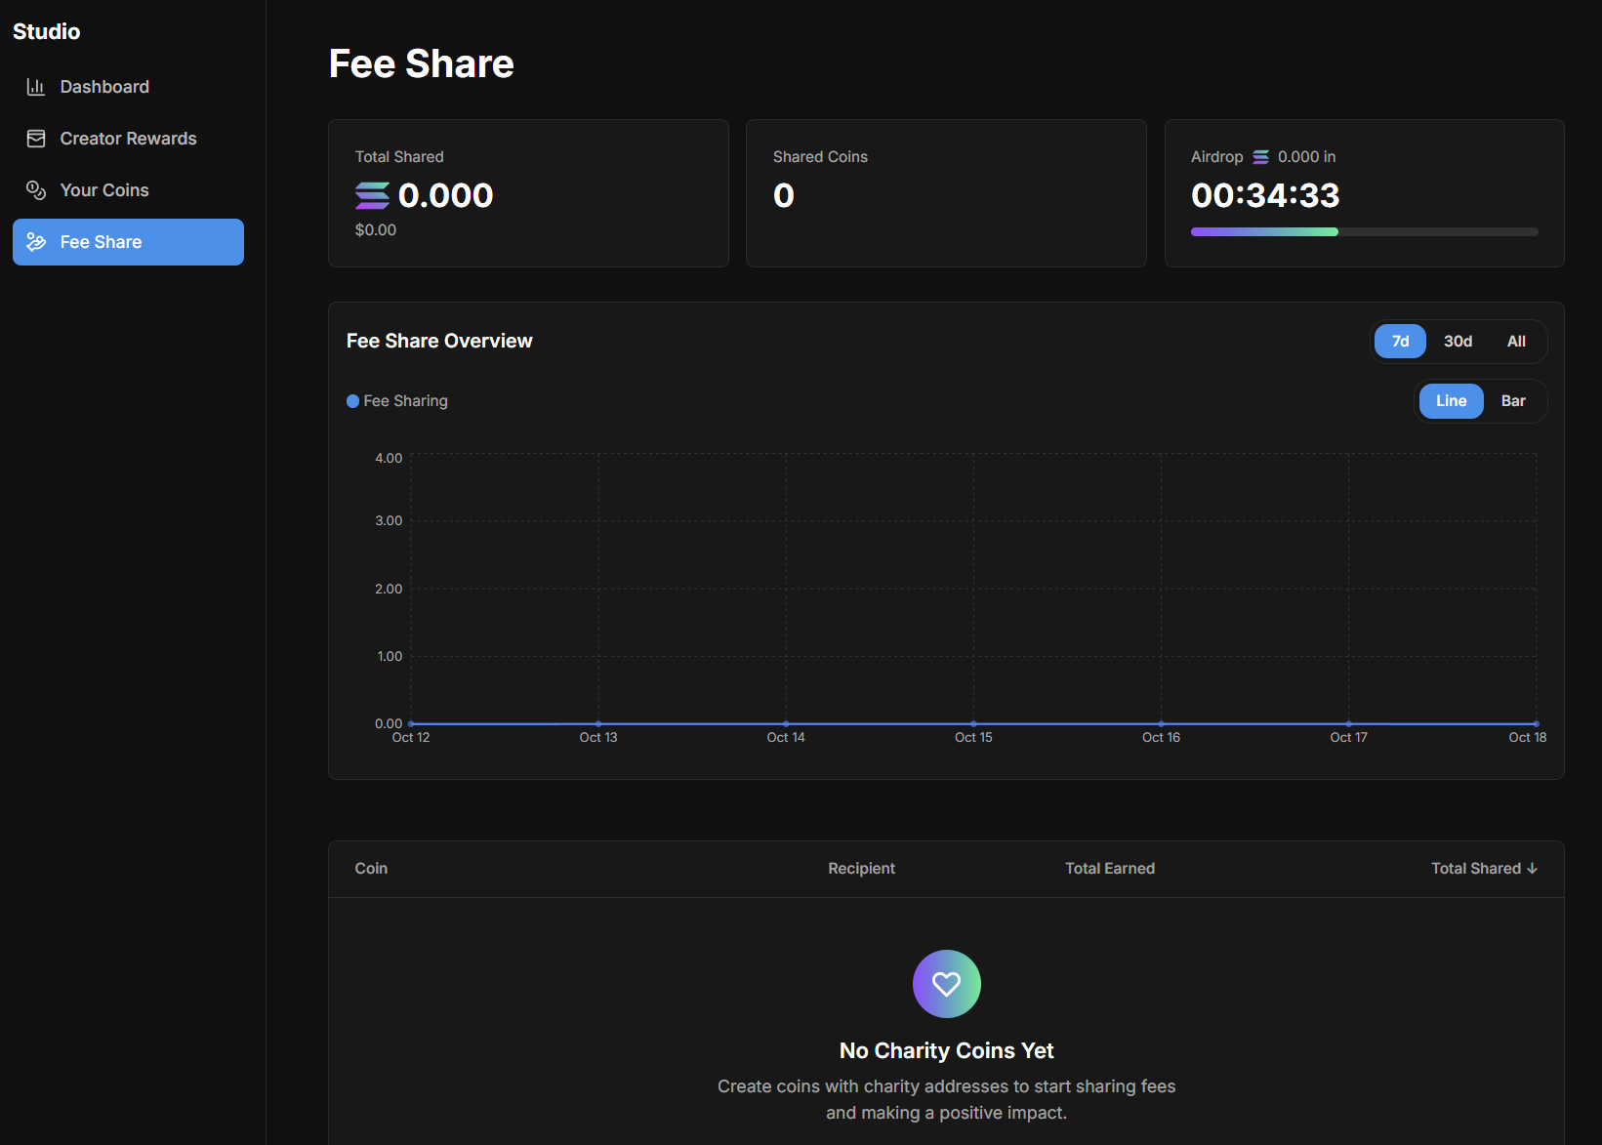
Task: Open the Dashboard page from the sidebar
Action: point(104,86)
